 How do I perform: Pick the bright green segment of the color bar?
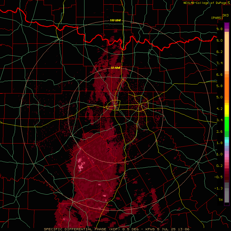tap(227, 124)
